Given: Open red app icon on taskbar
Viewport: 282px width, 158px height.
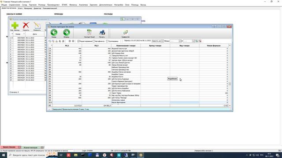Looking at the screenshot, I should [69, 155].
